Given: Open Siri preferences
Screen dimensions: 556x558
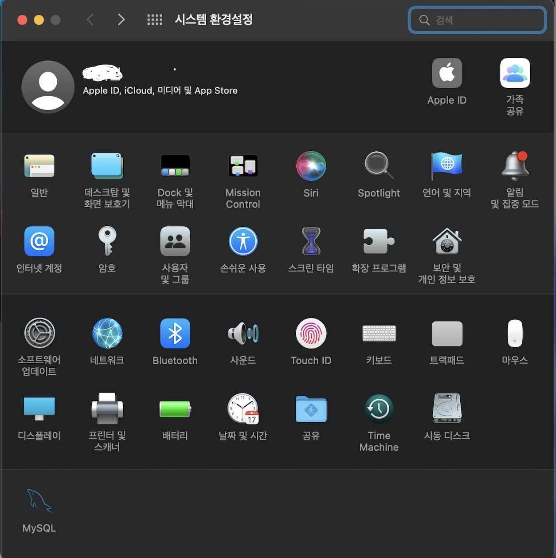Looking at the screenshot, I should pos(311,166).
